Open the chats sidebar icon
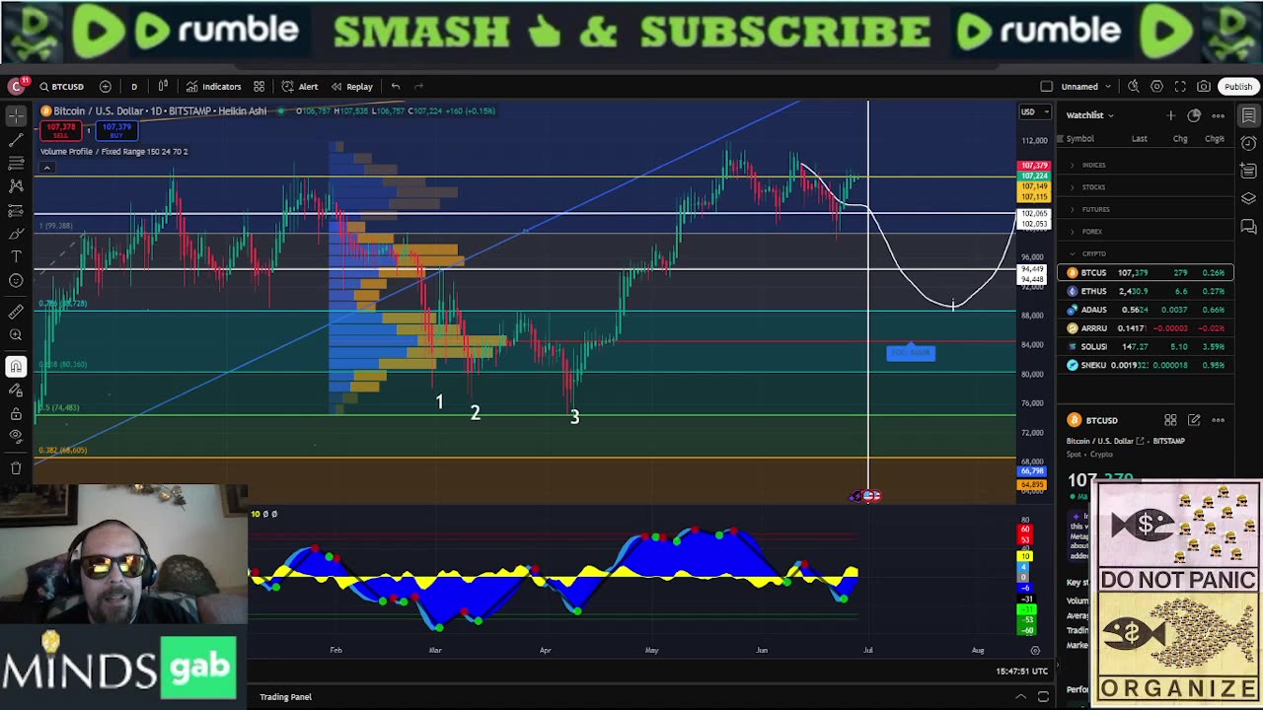Image resolution: width=1263 pixels, height=710 pixels. click(1248, 227)
